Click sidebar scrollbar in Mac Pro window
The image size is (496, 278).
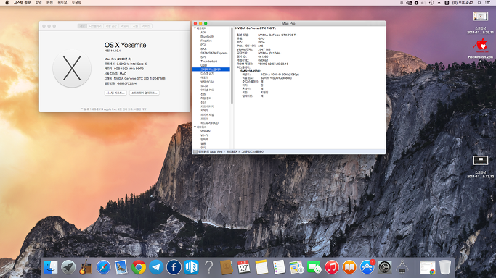pyautogui.click(x=232, y=66)
